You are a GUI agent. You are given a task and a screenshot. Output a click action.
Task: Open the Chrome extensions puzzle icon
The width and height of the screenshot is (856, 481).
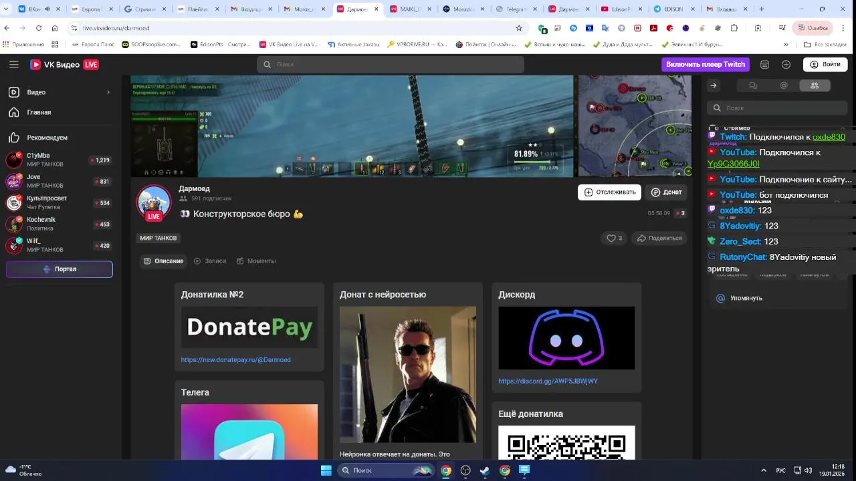tap(734, 28)
